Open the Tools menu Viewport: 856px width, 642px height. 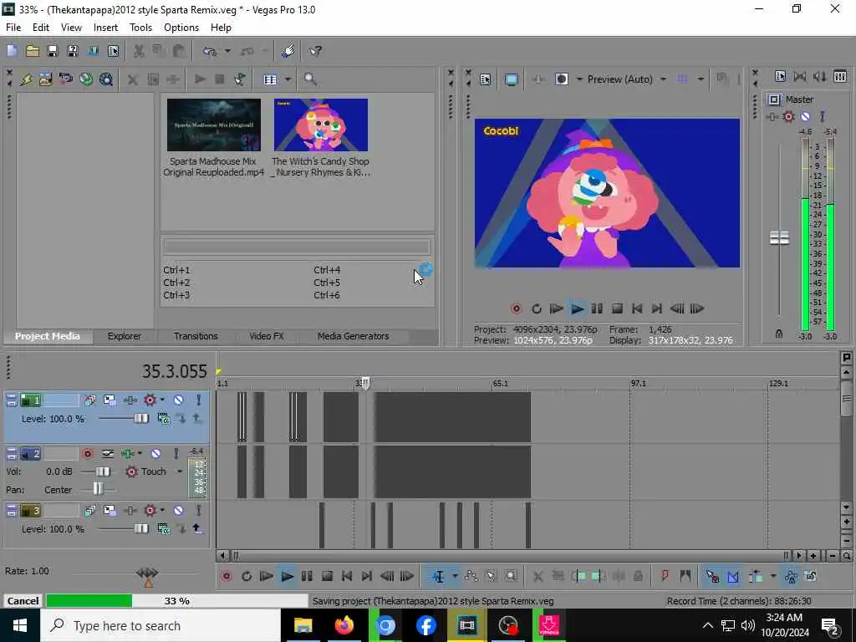click(x=140, y=28)
